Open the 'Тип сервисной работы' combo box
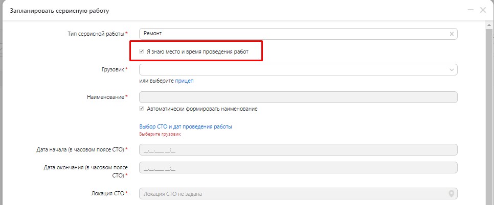 291,34
